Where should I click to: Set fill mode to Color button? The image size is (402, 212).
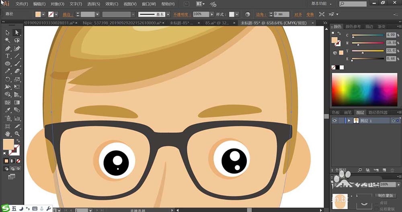point(6,161)
